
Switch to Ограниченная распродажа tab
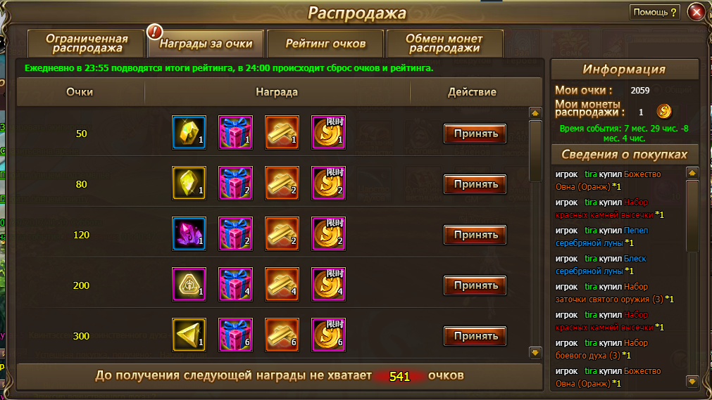[87, 44]
